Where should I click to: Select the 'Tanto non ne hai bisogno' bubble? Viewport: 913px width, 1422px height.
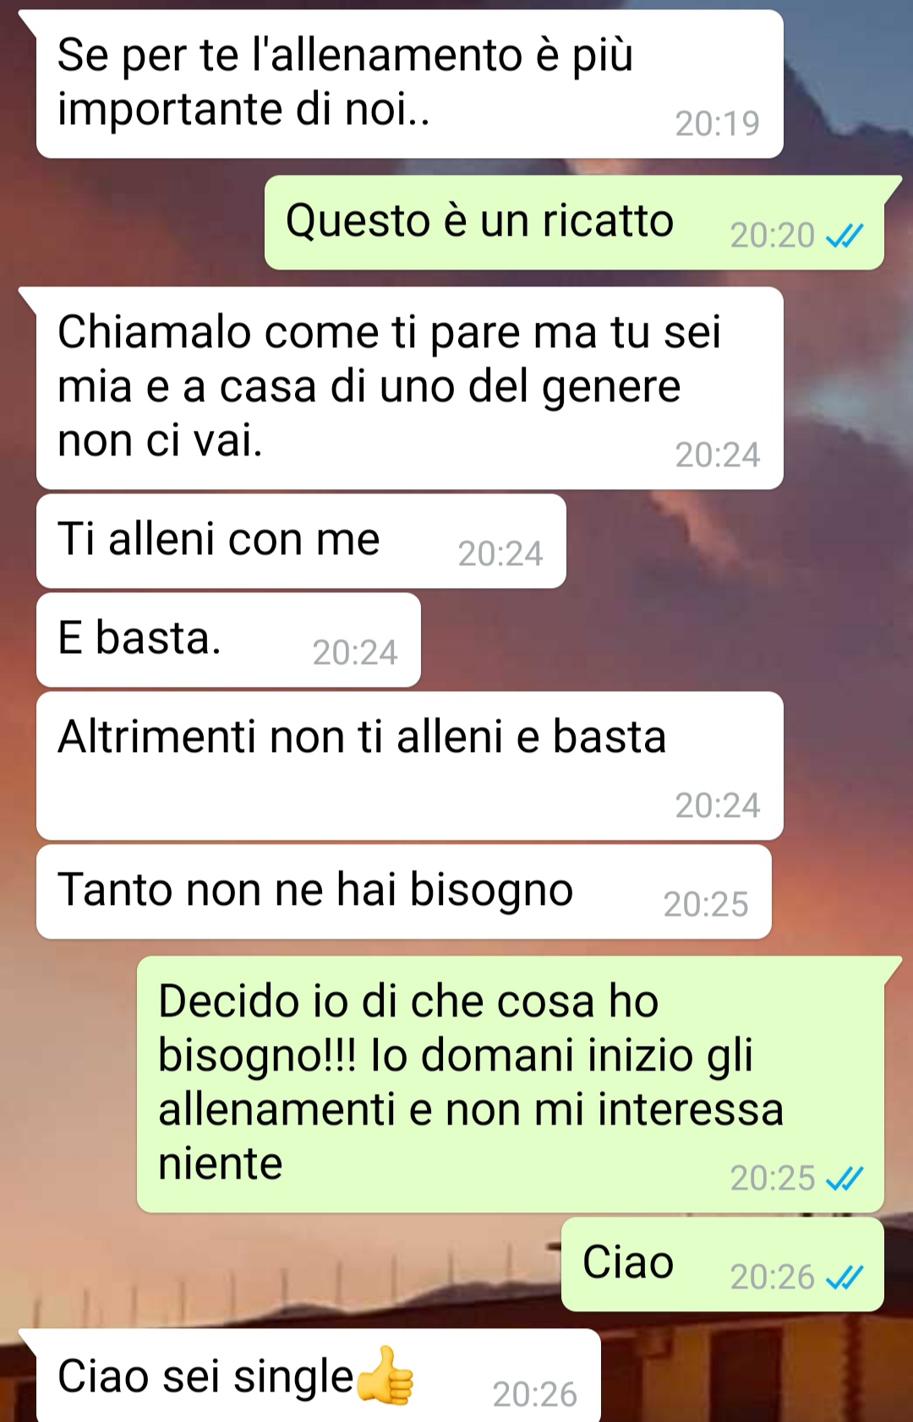click(404, 891)
